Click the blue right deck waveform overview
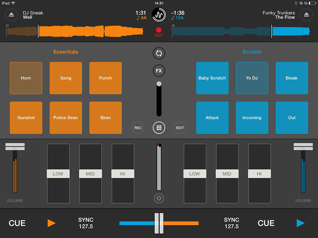318x238 pixels. pos(241,31)
